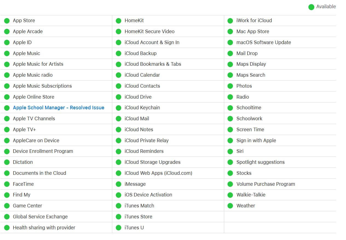This screenshot has width=346, height=240.
Task: Click the Find My service label
Action: click(22, 195)
